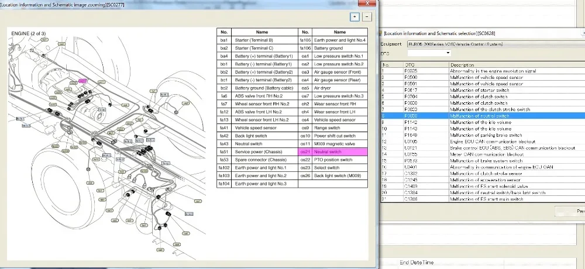Click the zoom out minus button
Image resolution: width=585 pixels, height=269 pixels.
[x=366, y=16]
